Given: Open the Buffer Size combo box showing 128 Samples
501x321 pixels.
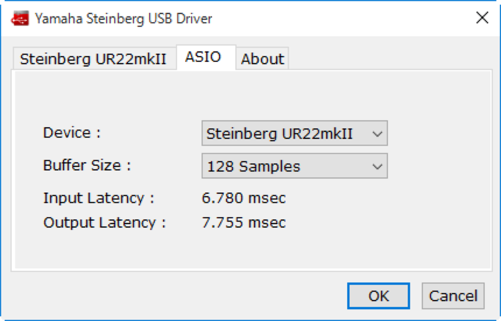Looking at the screenshot, I should click(x=294, y=166).
